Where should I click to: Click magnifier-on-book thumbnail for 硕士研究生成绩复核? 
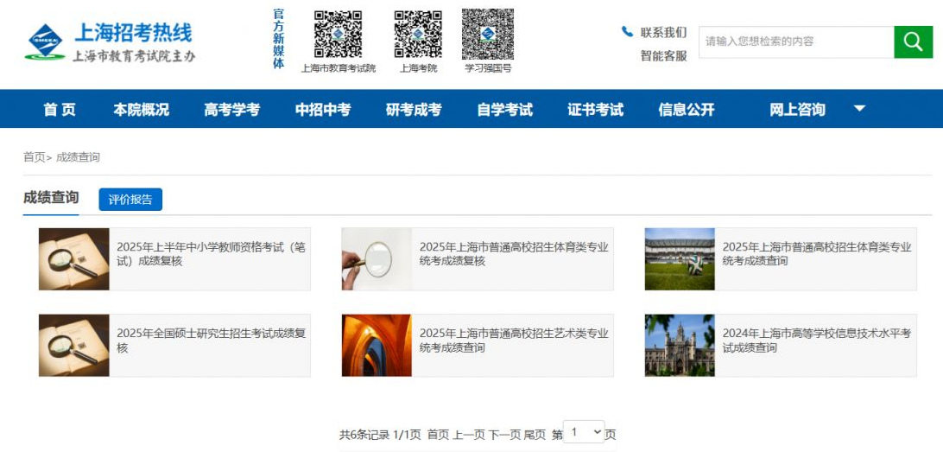[x=74, y=346]
